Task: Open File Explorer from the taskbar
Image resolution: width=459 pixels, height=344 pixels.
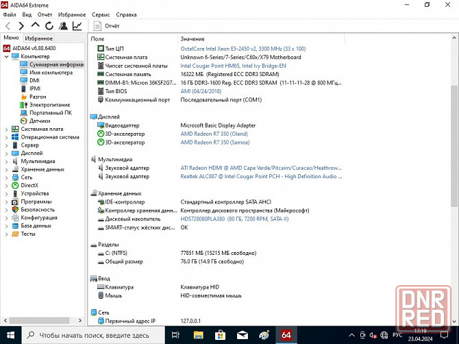Action: (x=198, y=335)
